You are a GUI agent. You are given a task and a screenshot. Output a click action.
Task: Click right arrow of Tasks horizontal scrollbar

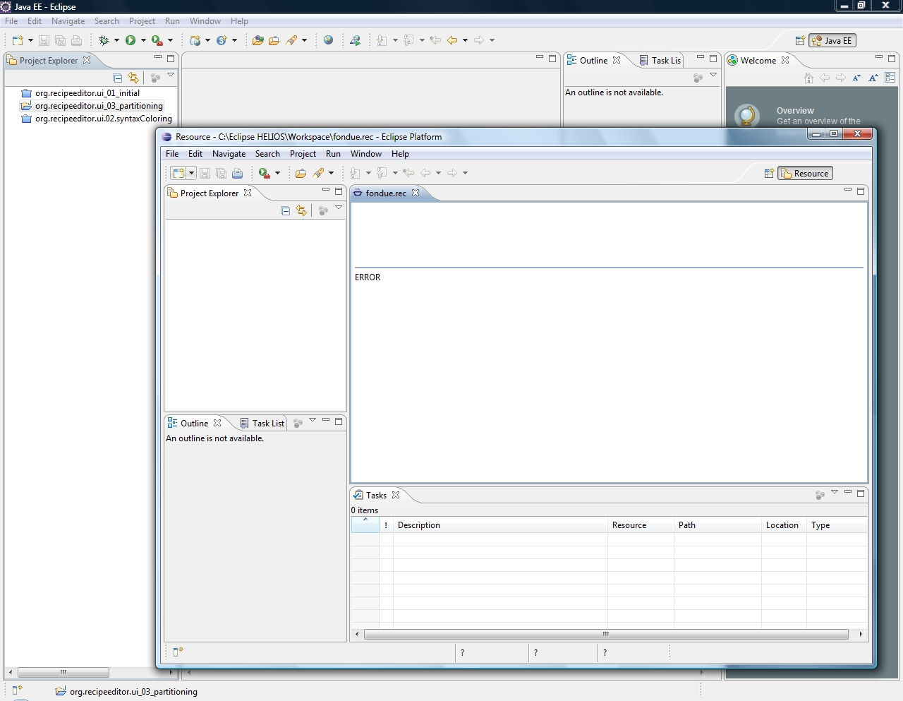pos(861,634)
